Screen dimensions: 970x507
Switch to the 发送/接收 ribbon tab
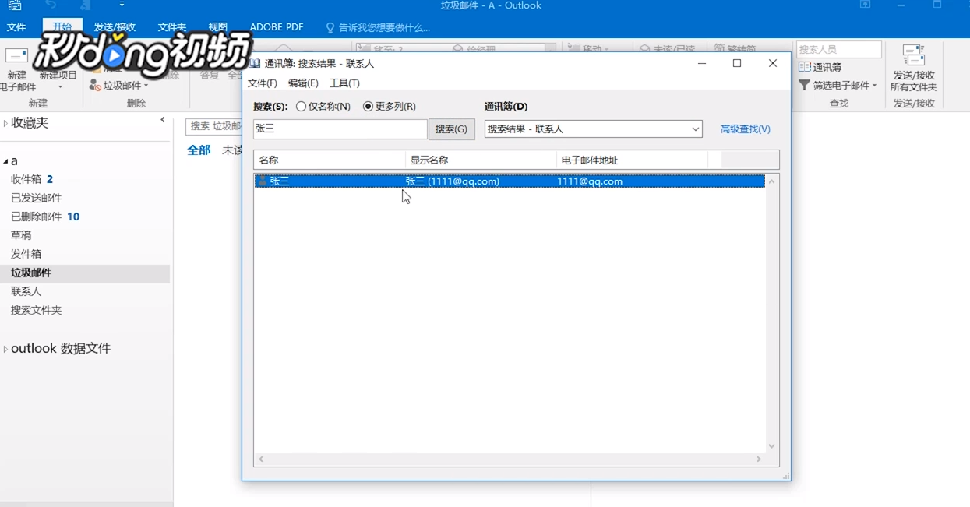tap(115, 26)
